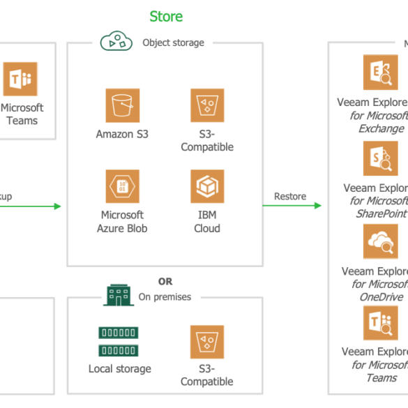The width and height of the screenshot is (408, 408).
Task: Click the Microsoft Teams label
Action: (22, 114)
